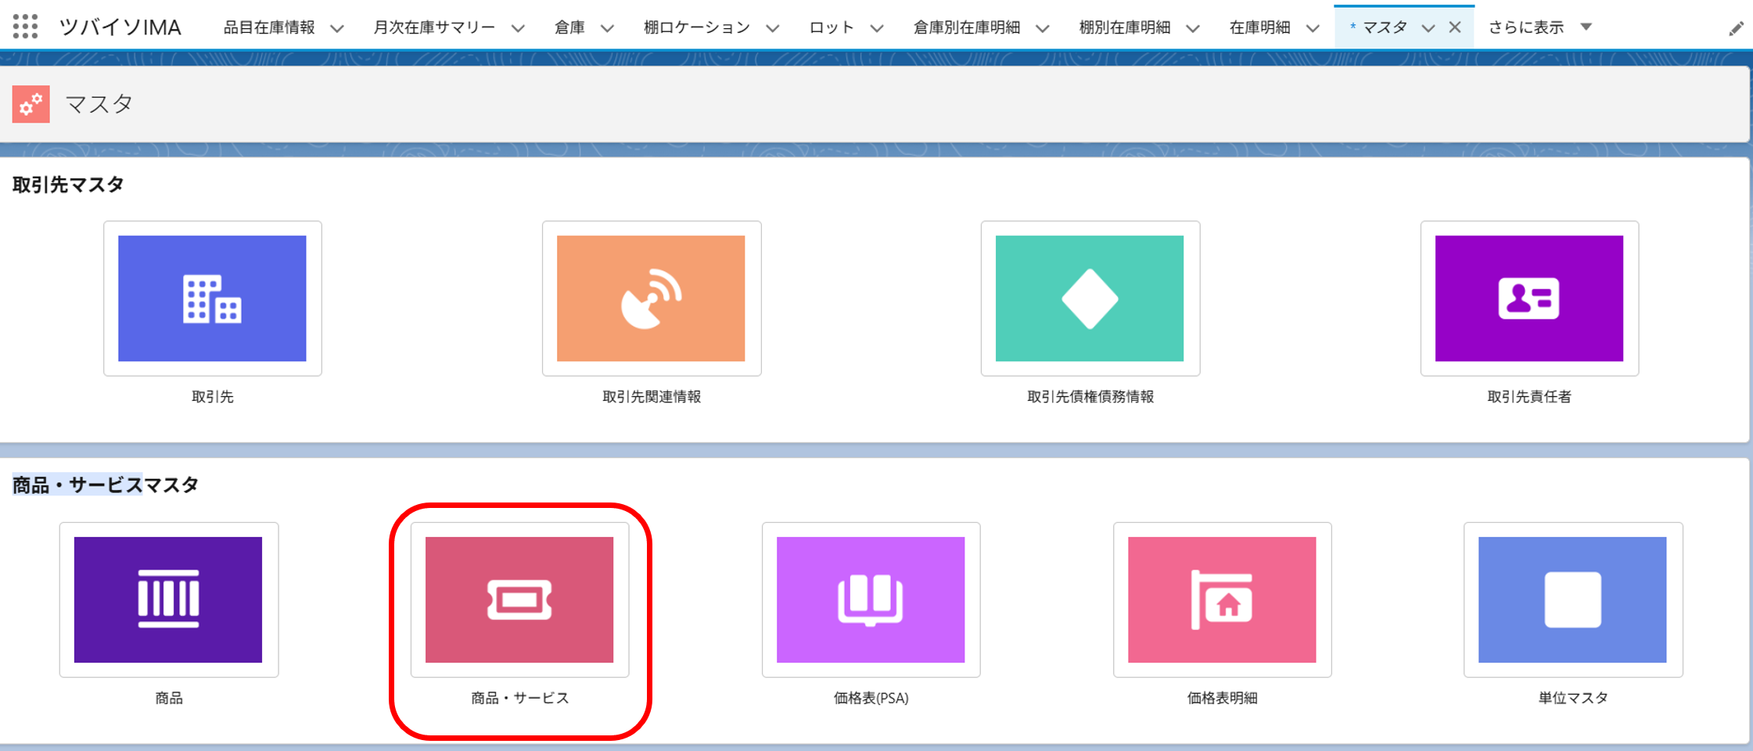Viewport: 1753px width, 751px height.
Task: Open the 価格表明細 house sign tile
Action: 1222,599
